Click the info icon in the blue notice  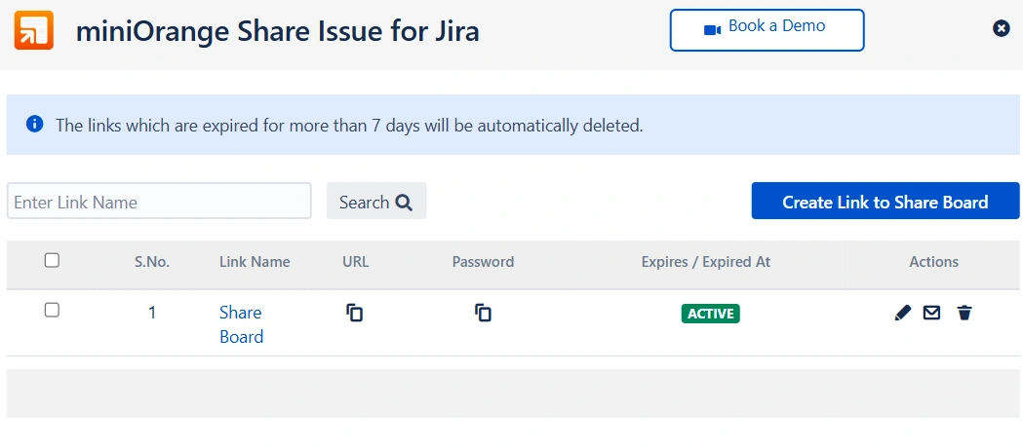click(x=34, y=124)
